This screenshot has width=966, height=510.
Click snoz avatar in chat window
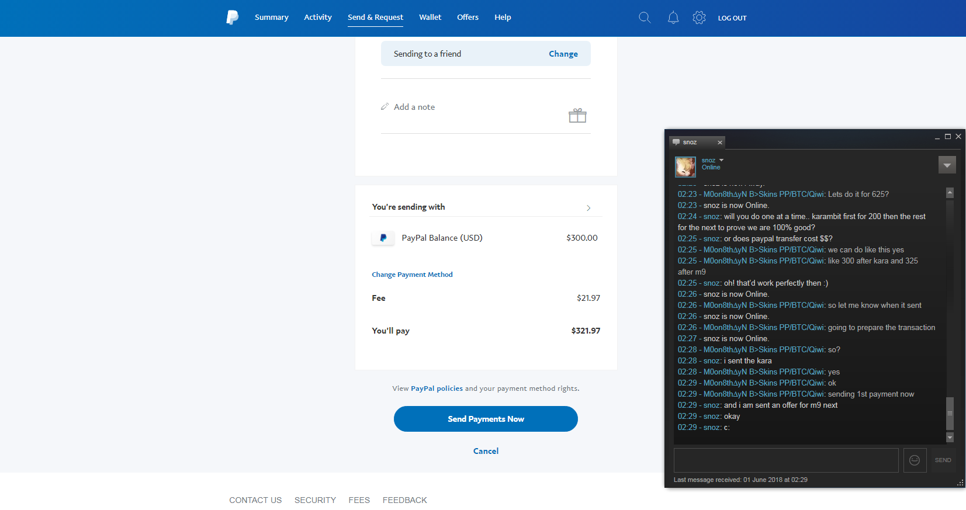coord(685,166)
